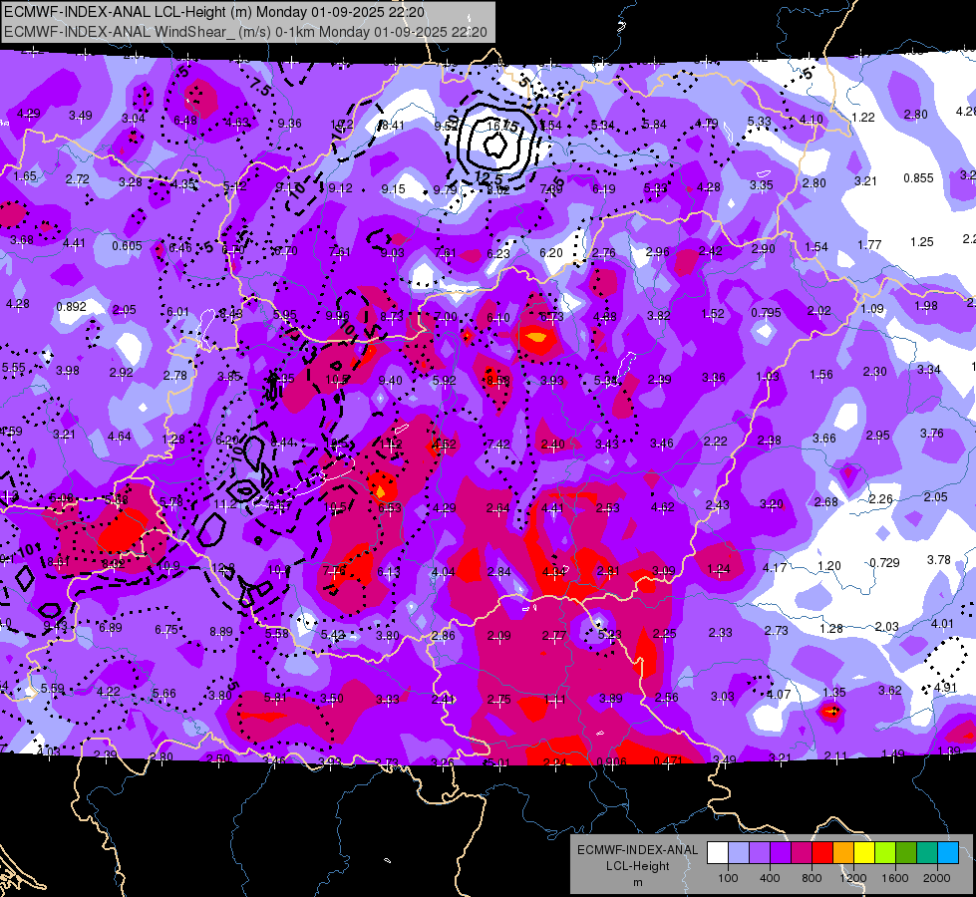This screenshot has height=897, width=976.
Task: Click the '4.07' grid value
Action: [x=779, y=694]
